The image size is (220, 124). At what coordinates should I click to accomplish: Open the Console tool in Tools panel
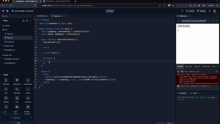click(28, 90)
